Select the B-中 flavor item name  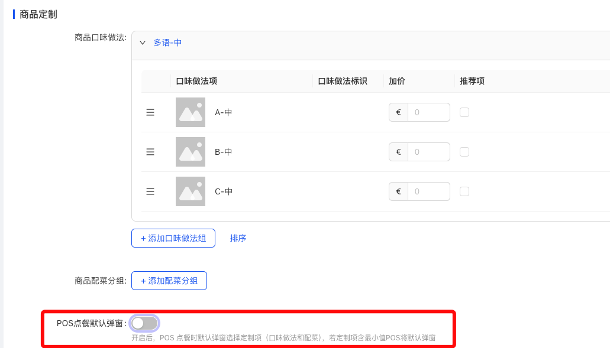[x=223, y=152]
